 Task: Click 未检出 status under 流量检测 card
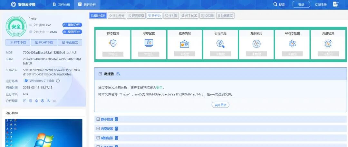328,54
